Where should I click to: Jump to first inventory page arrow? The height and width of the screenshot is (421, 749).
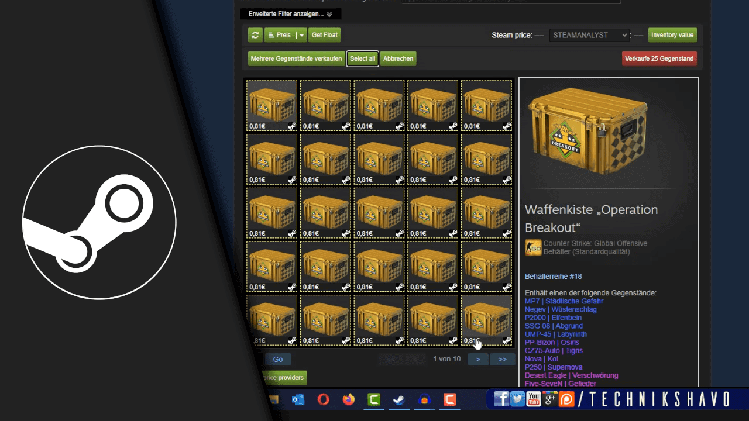391,359
